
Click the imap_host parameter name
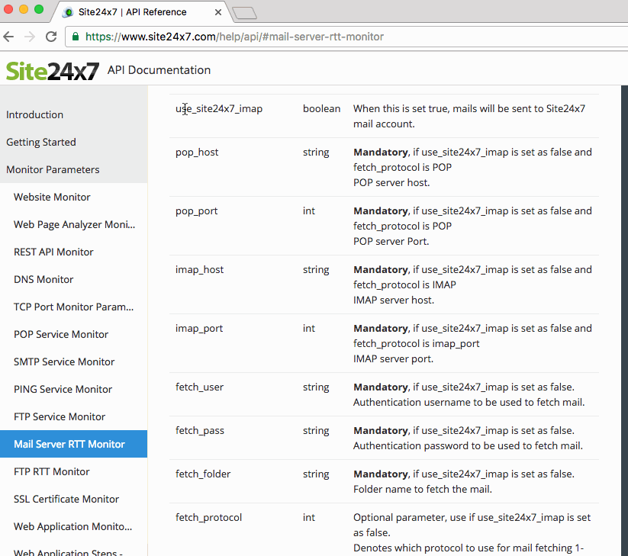pos(199,270)
